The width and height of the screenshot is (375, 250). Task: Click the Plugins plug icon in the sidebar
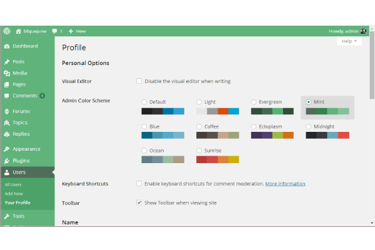(6, 161)
